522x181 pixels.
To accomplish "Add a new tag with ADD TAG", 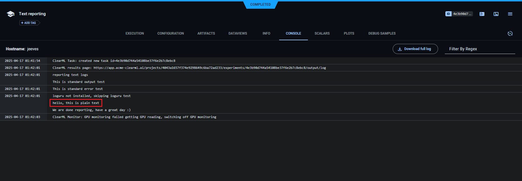I will click(x=29, y=23).
